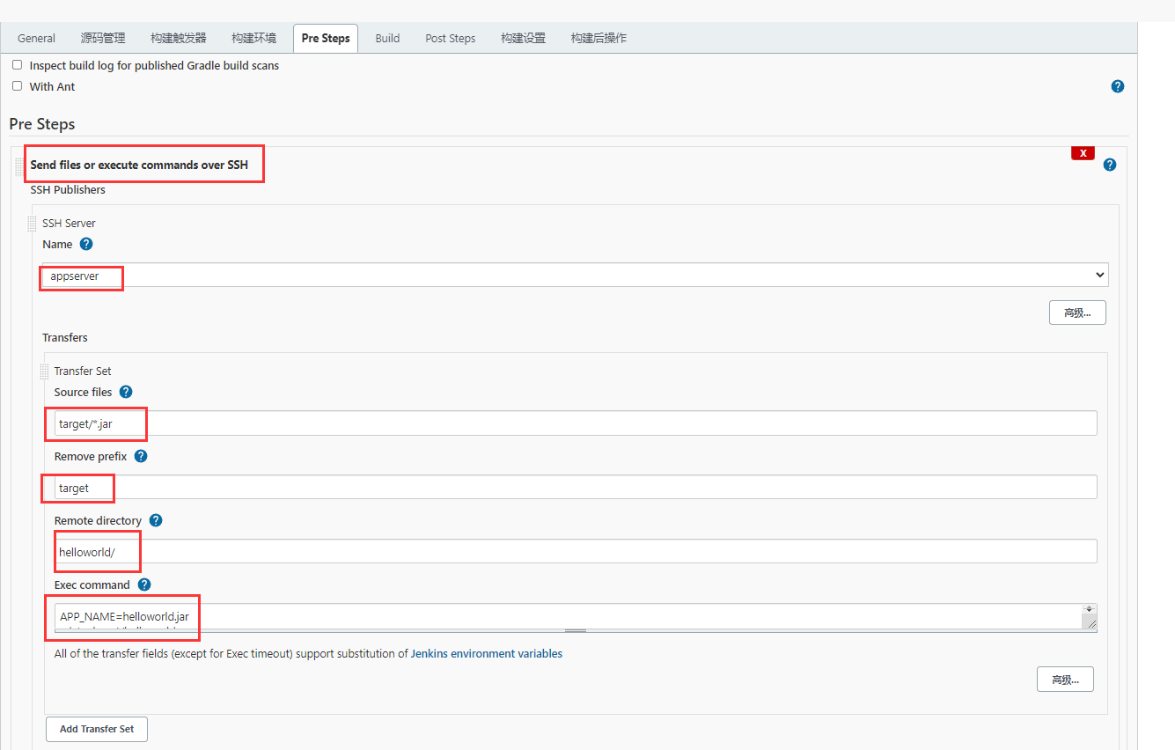
Task: Switch to the 构建环境 tab
Action: 254,38
